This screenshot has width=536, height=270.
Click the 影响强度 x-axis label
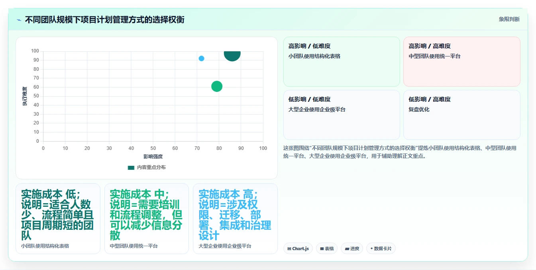pyautogui.click(x=153, y=157)
